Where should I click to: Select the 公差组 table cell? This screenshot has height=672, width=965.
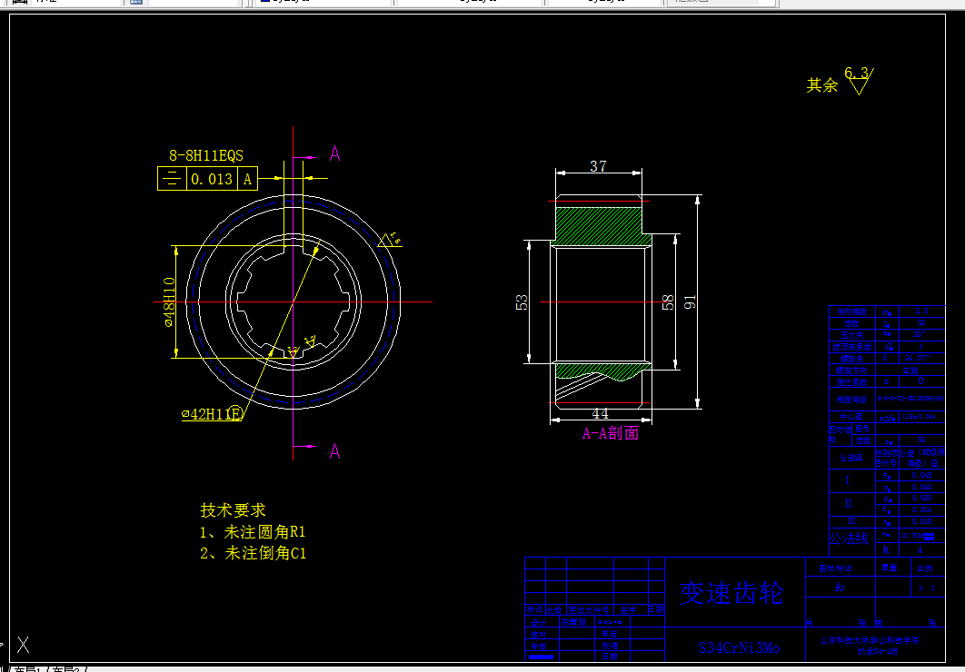851,458
